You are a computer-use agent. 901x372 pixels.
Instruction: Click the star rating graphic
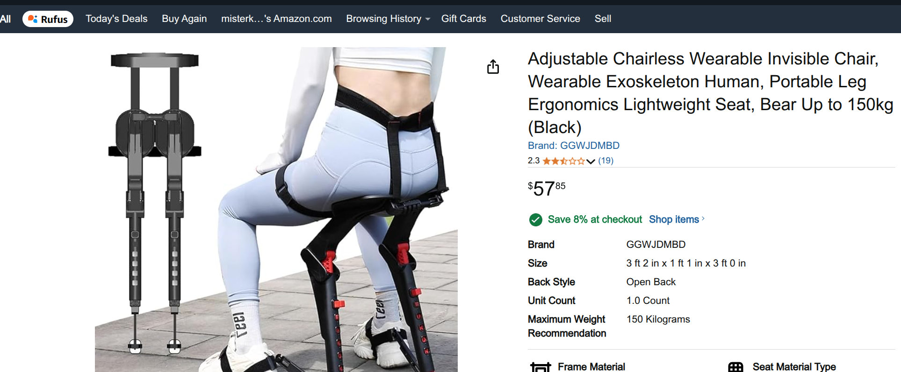coord(563,161)
